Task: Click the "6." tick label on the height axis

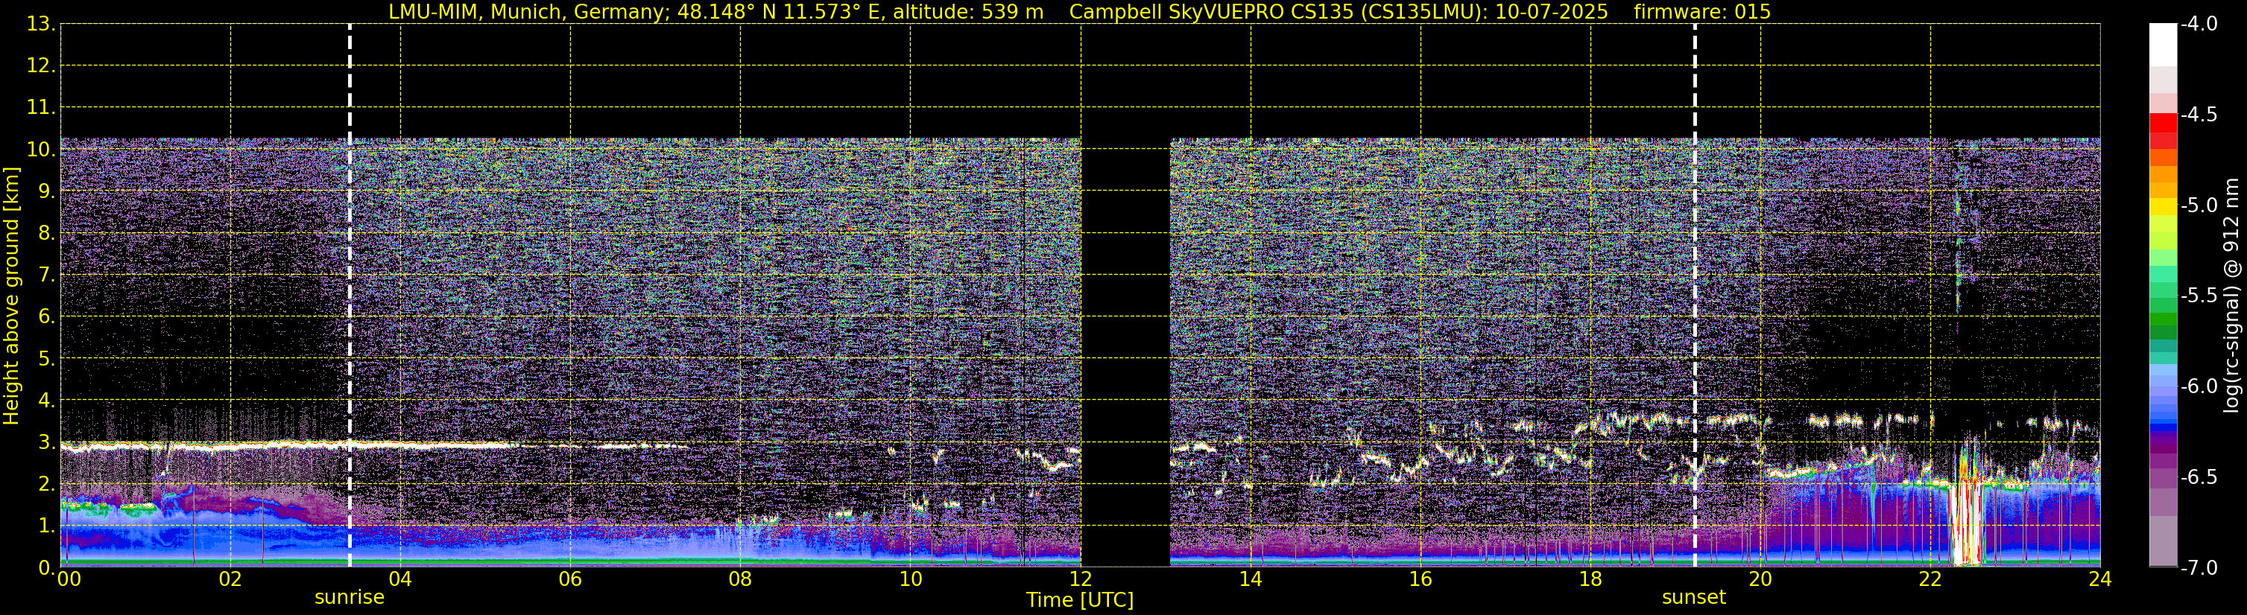Action: tap(47, 317)
